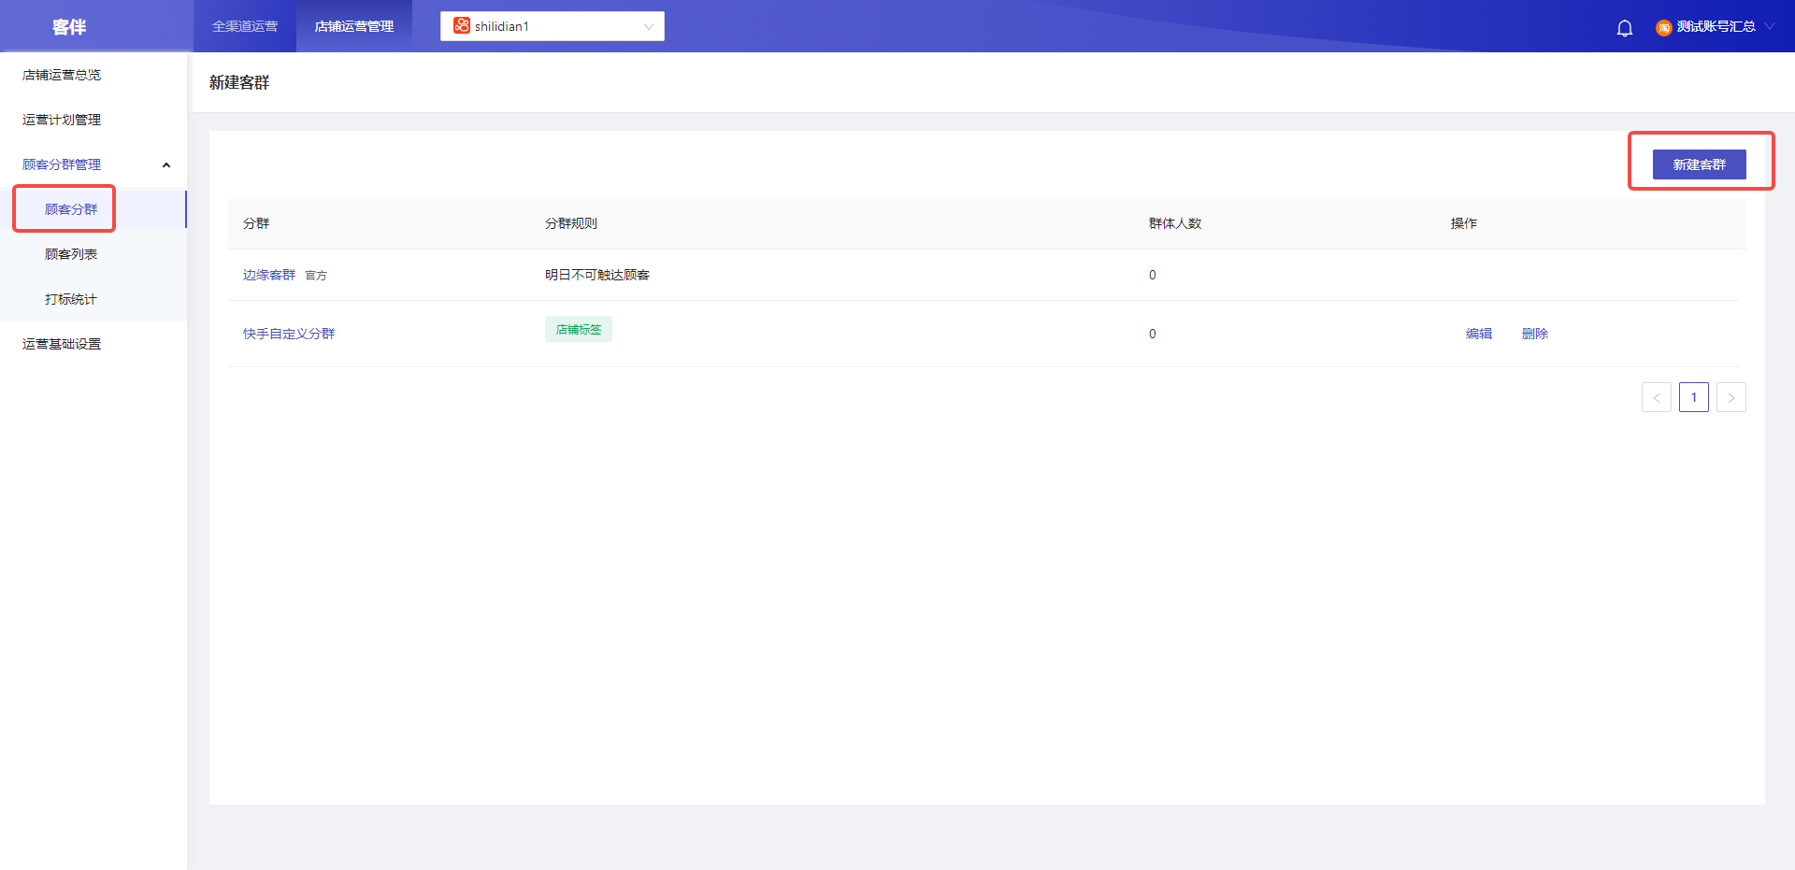The width and height of the screenshot is (1795, 870).
Task: Click the 新建客群 button
Action: point(1700,164)
